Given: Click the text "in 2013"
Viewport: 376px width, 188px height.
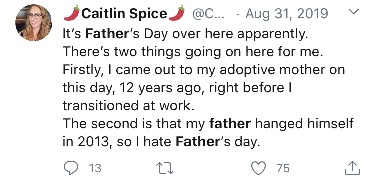Looking at the screenshot, I should [88, 142].
